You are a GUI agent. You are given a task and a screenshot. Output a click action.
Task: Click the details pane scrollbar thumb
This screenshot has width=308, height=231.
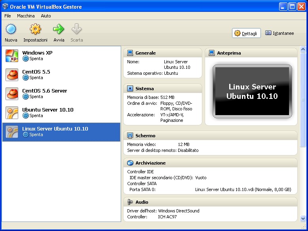click(303, 100)
